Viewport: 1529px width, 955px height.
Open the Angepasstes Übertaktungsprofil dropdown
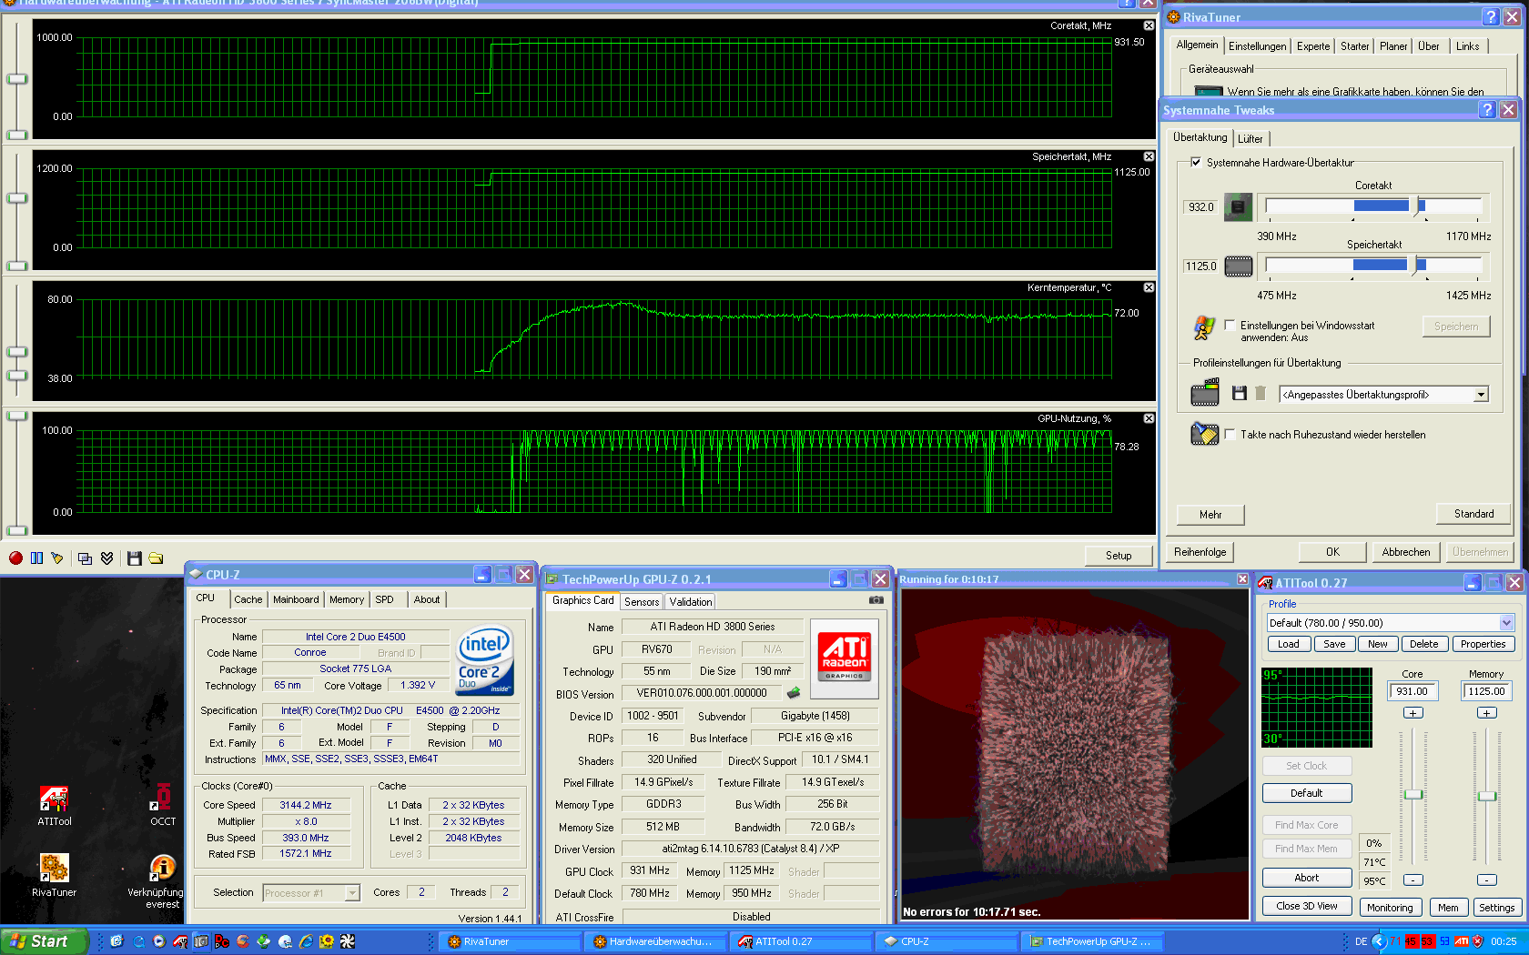coord(1481,395)
